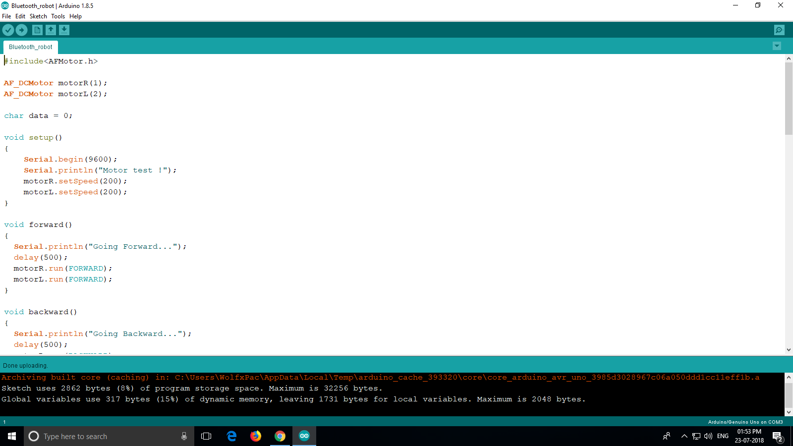Click on the 'AF_DCMotor motorR(1);' line
Screen dimensions: 793x446
tap(56, 83)
